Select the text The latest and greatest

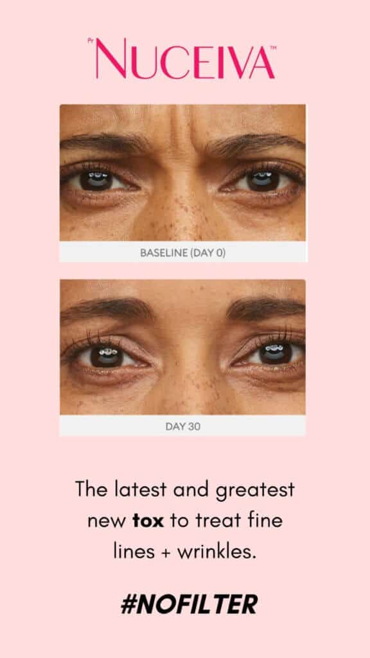[185, 490]
